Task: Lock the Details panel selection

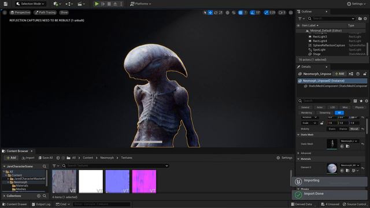Action: coord(365,74)
